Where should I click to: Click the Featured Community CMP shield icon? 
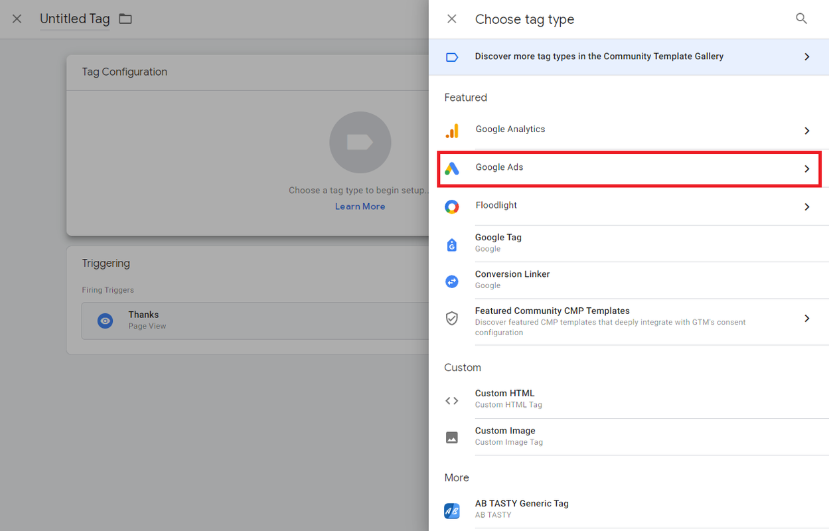pos(452,319)
